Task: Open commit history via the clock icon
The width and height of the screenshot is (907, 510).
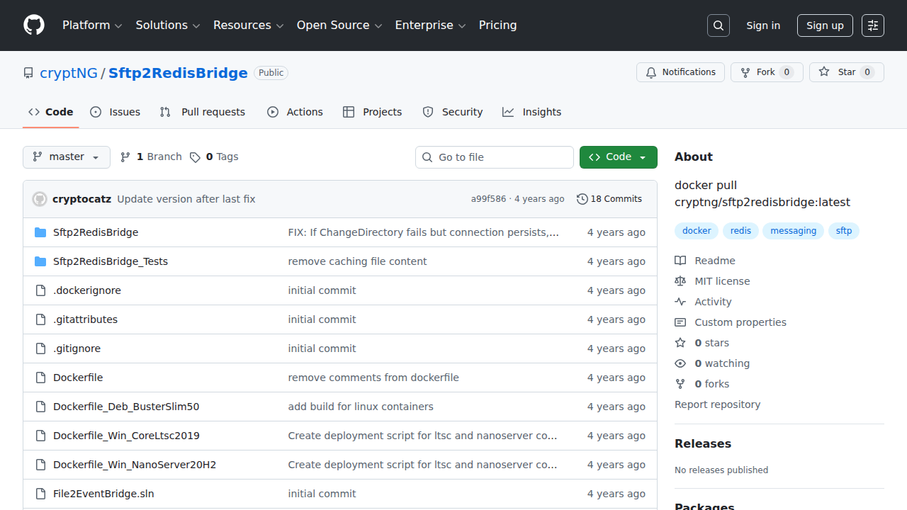Action: tap(582, 198)
